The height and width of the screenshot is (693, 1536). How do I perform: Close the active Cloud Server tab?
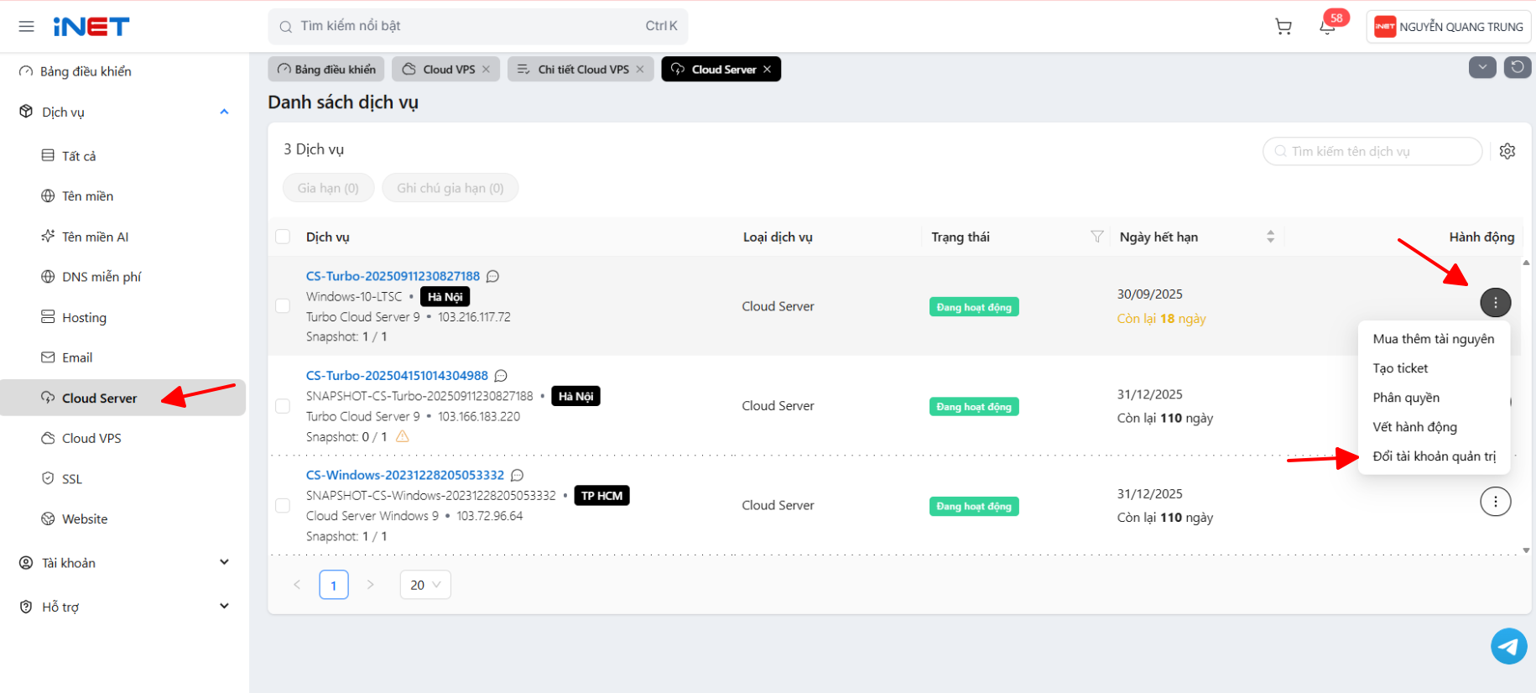pyautogui.click(x=767, y=70)
